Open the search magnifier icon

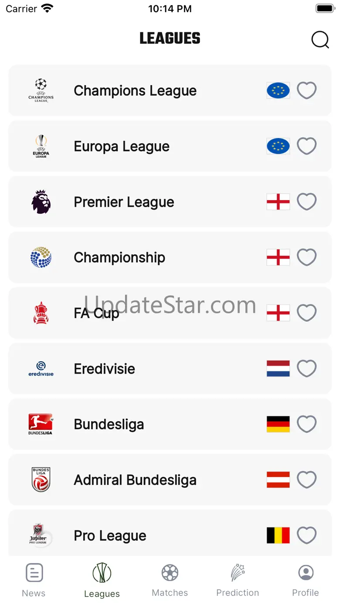pyautogui.click(x=320, y=40)
